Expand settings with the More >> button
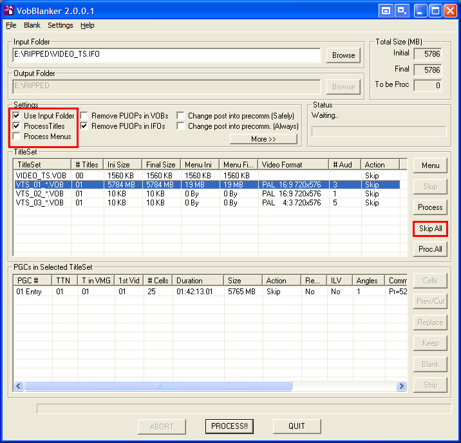 [263, 139]
